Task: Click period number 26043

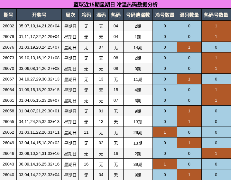Action: coord(8,164)
